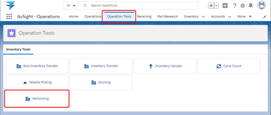Select the Operation Tools tab
271x115 pixels.
coord(119,17)
